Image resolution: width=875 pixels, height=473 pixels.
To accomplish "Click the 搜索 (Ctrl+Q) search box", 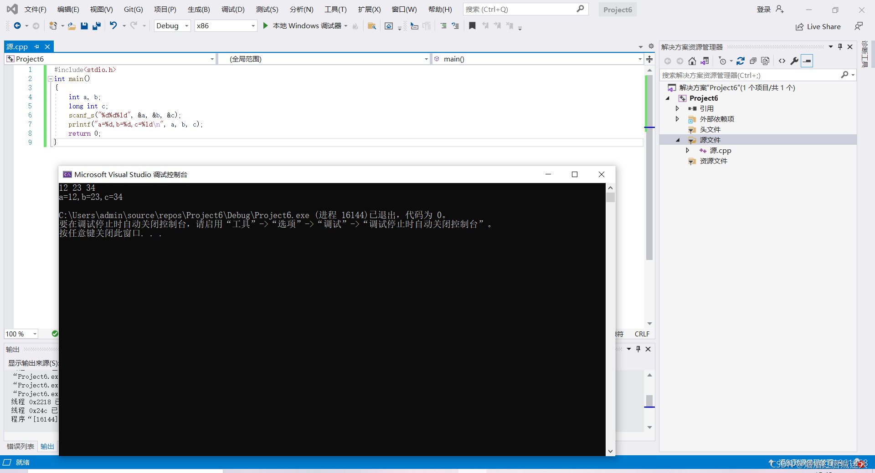I will click(x=525, y=9).
